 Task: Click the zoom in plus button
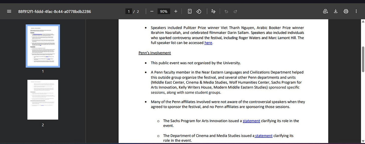point(176,11)
